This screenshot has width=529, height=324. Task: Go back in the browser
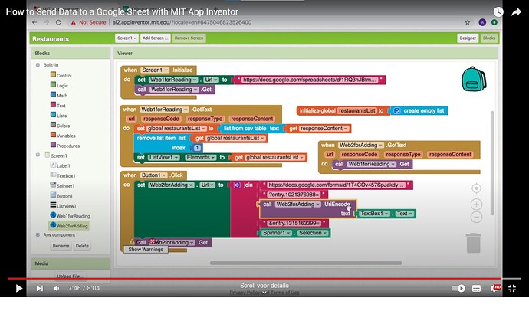click(x=34, y=22)
